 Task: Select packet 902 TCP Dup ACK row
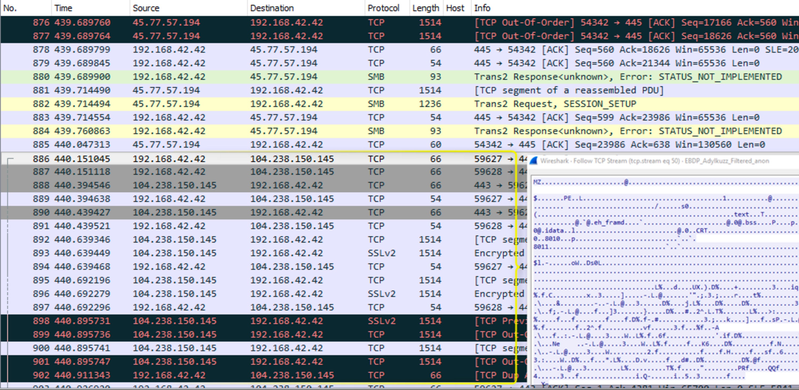[x=264, y=375]
